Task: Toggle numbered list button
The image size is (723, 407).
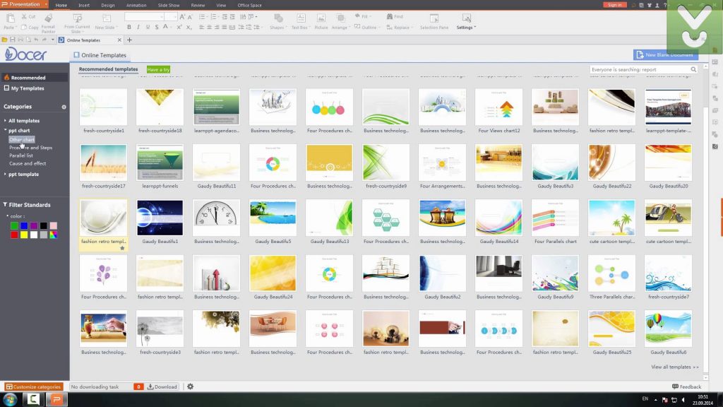Action: click(x=214, y=17)
